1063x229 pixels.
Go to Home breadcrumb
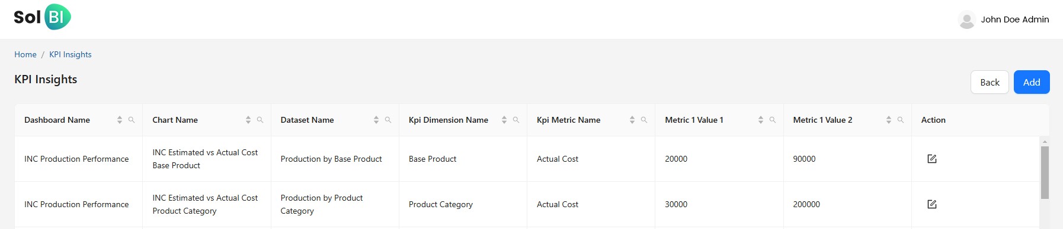click(x=25, y=54)
